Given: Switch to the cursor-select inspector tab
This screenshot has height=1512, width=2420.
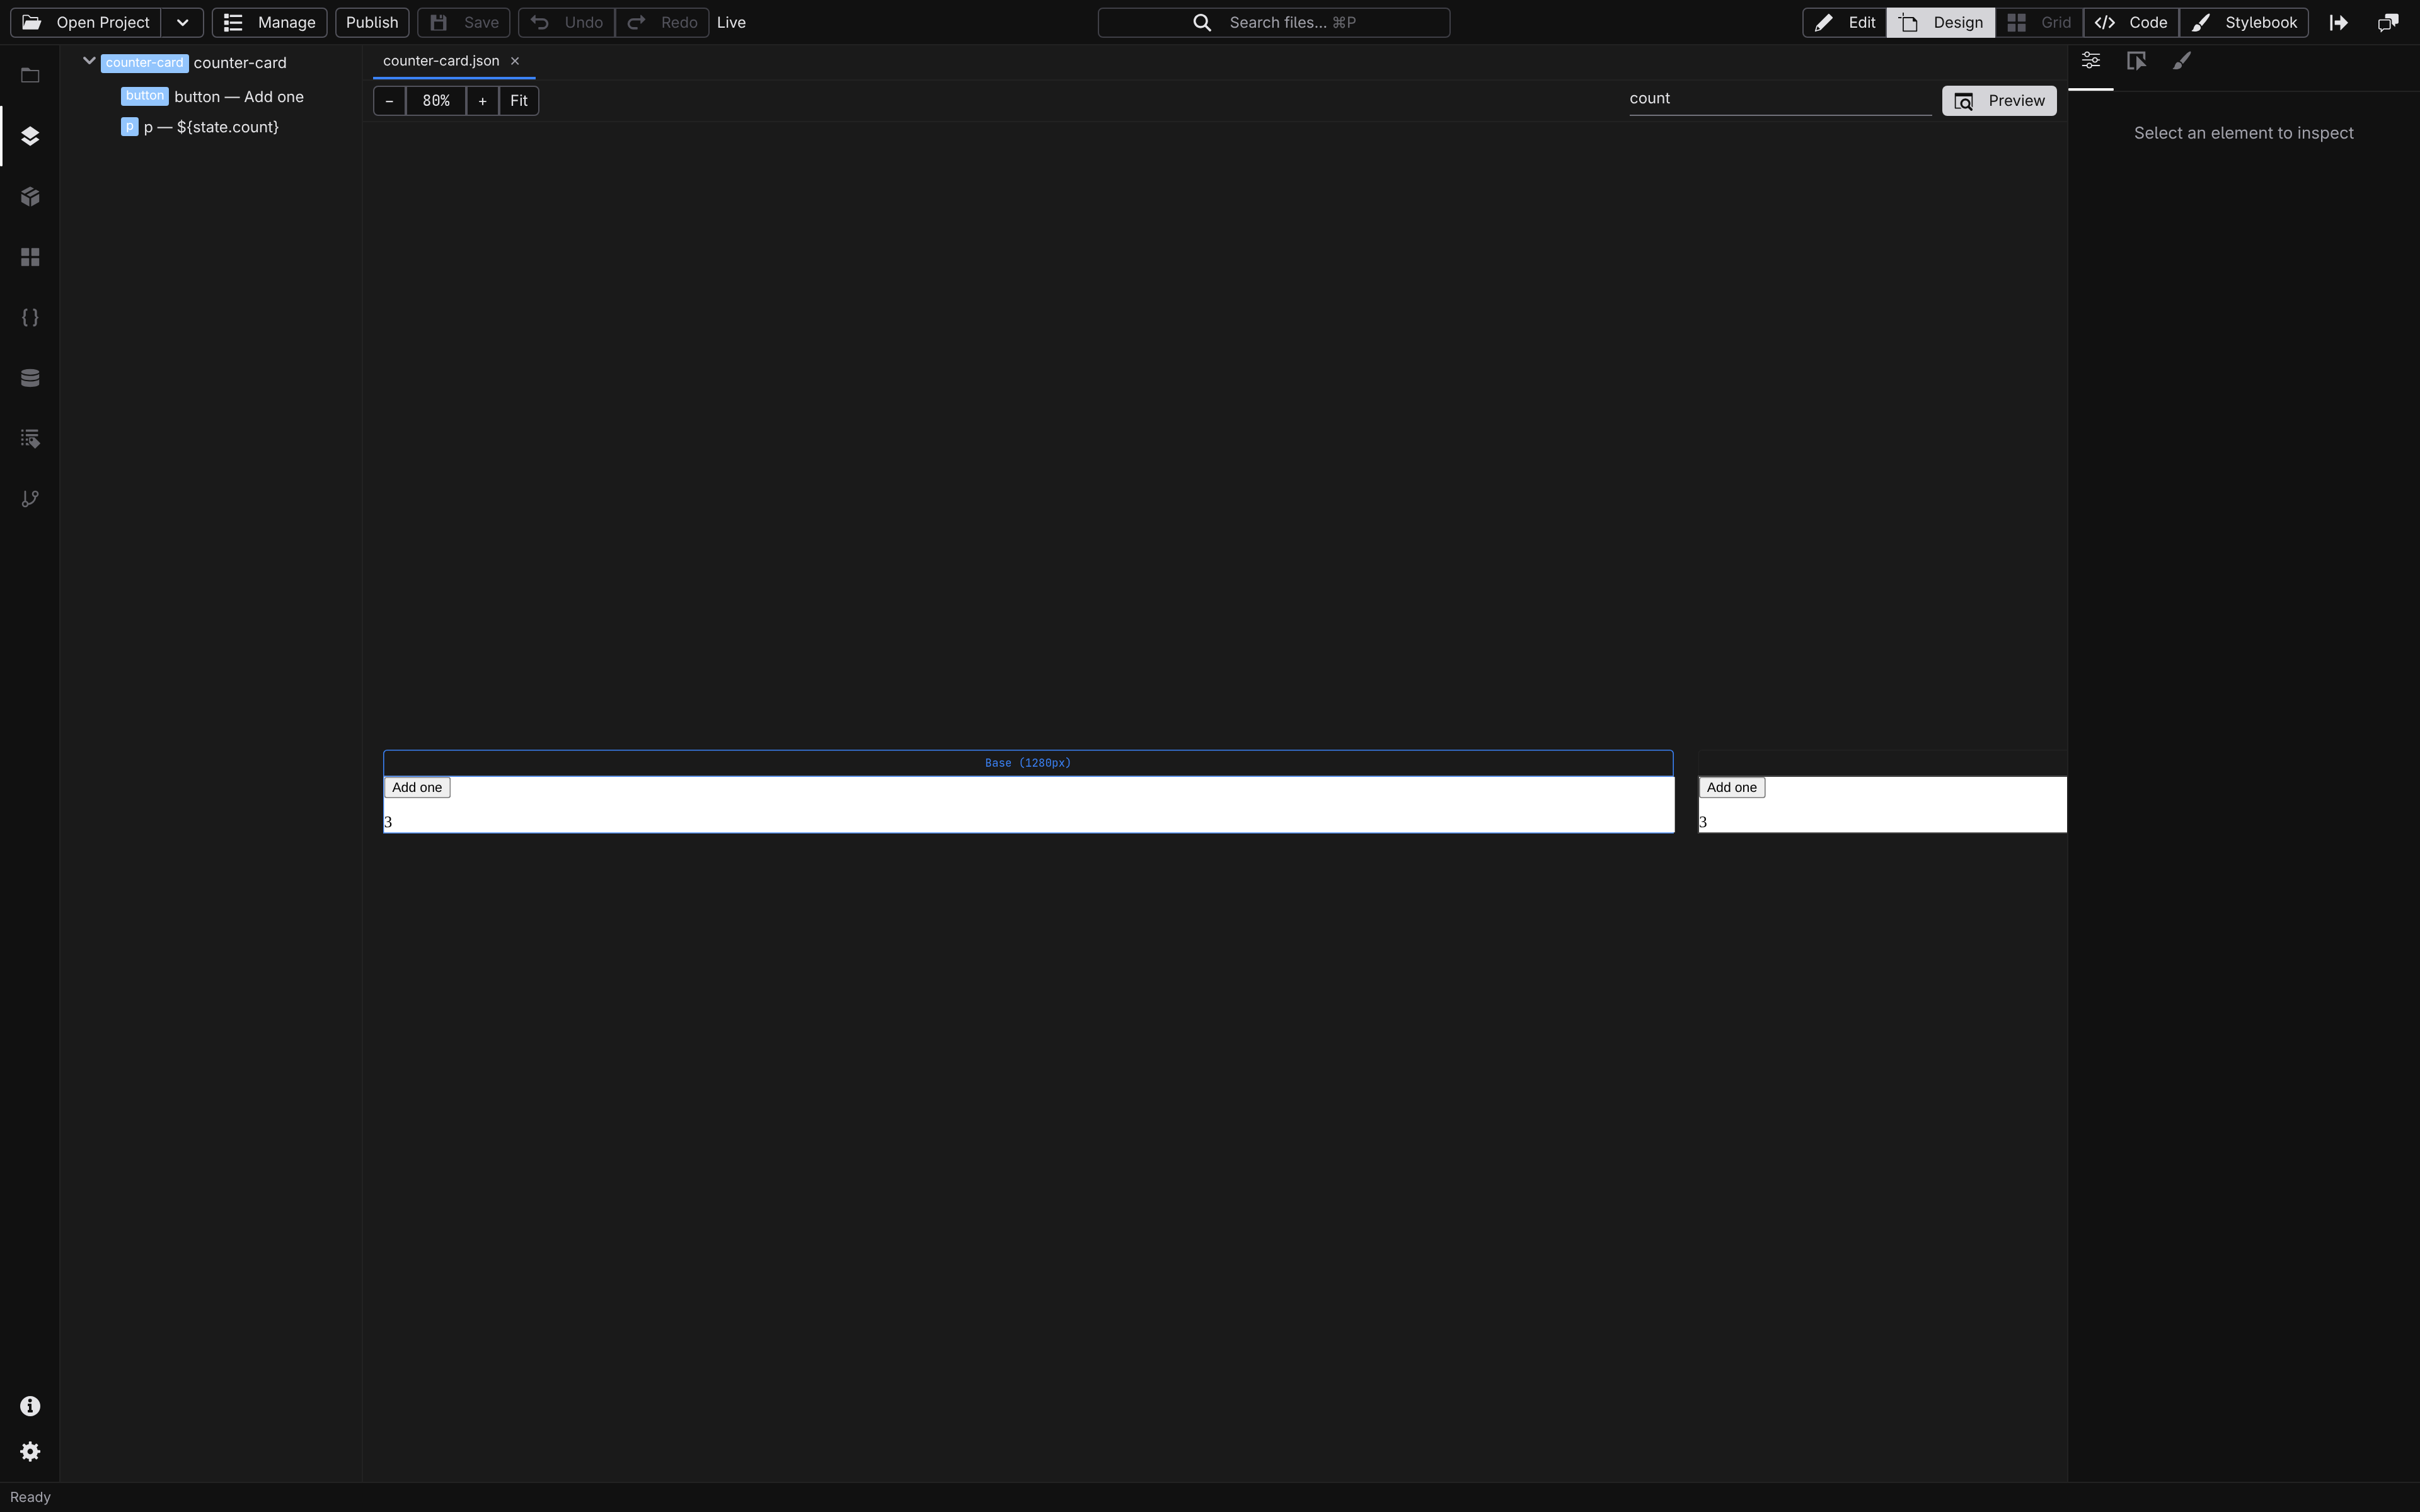Looking at the screenshot, I should click(2136, 61).
